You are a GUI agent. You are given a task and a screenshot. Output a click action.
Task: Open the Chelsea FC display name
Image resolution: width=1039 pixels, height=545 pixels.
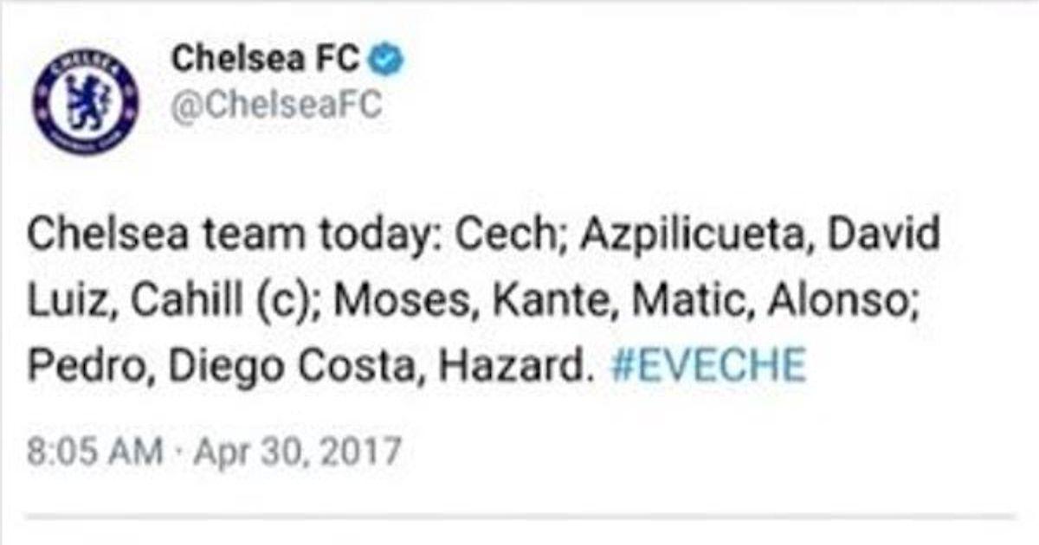click(x=265, y=61)
